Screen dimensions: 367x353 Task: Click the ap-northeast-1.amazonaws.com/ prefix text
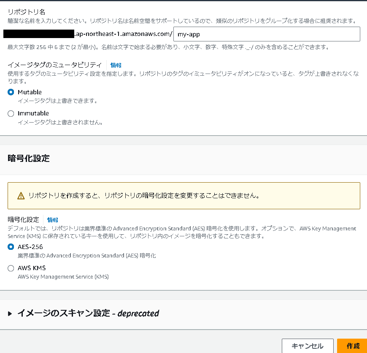pos(123,34)
